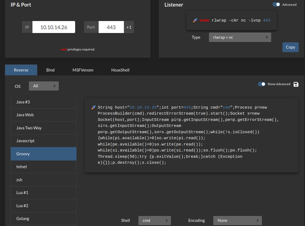The width and height of the screenshot is (305, 226).
Task: Click the sudo rlwrap listener command text
Action: [x=235, y=20]
